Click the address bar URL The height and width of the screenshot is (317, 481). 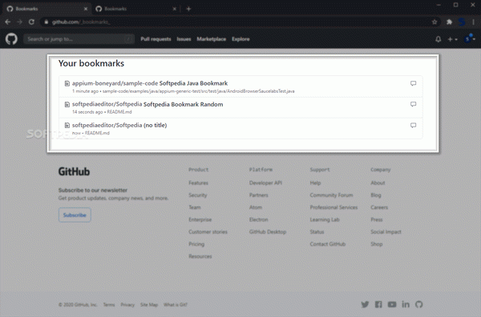(81, 22)
